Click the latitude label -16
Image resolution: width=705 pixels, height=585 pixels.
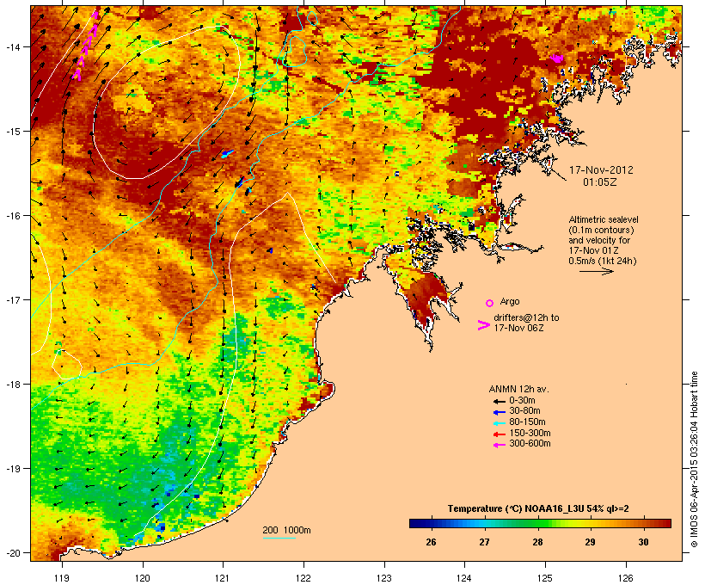coord(12,216)
